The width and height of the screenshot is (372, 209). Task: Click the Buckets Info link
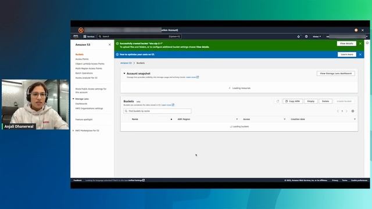138,102
